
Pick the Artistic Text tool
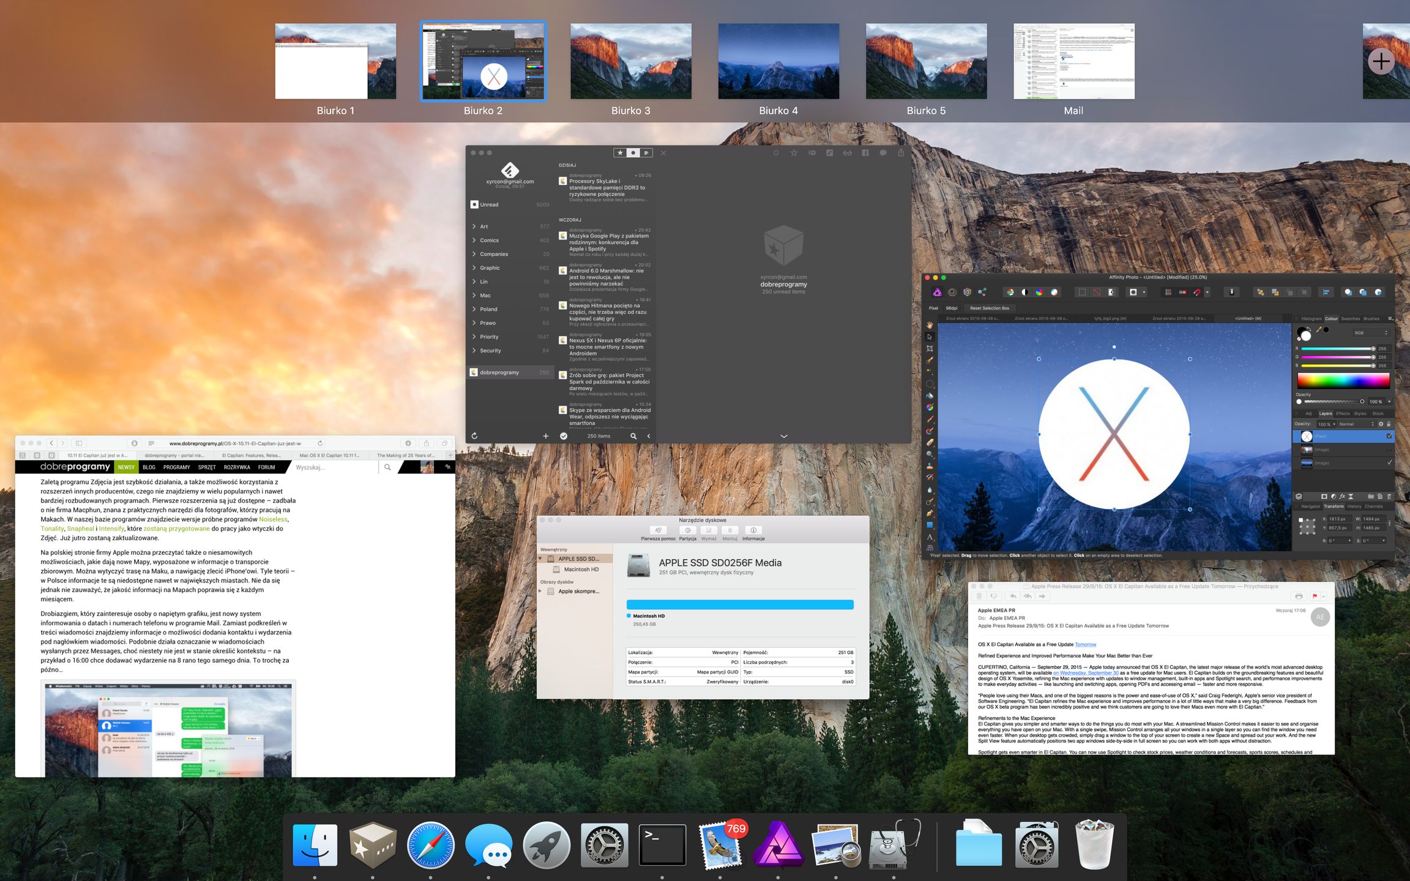pos(930,537)
